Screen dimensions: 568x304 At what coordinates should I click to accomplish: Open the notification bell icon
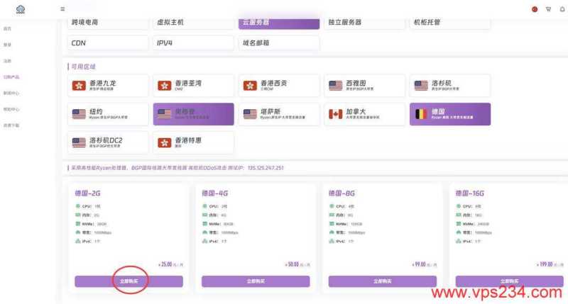(x=560, y=9)
